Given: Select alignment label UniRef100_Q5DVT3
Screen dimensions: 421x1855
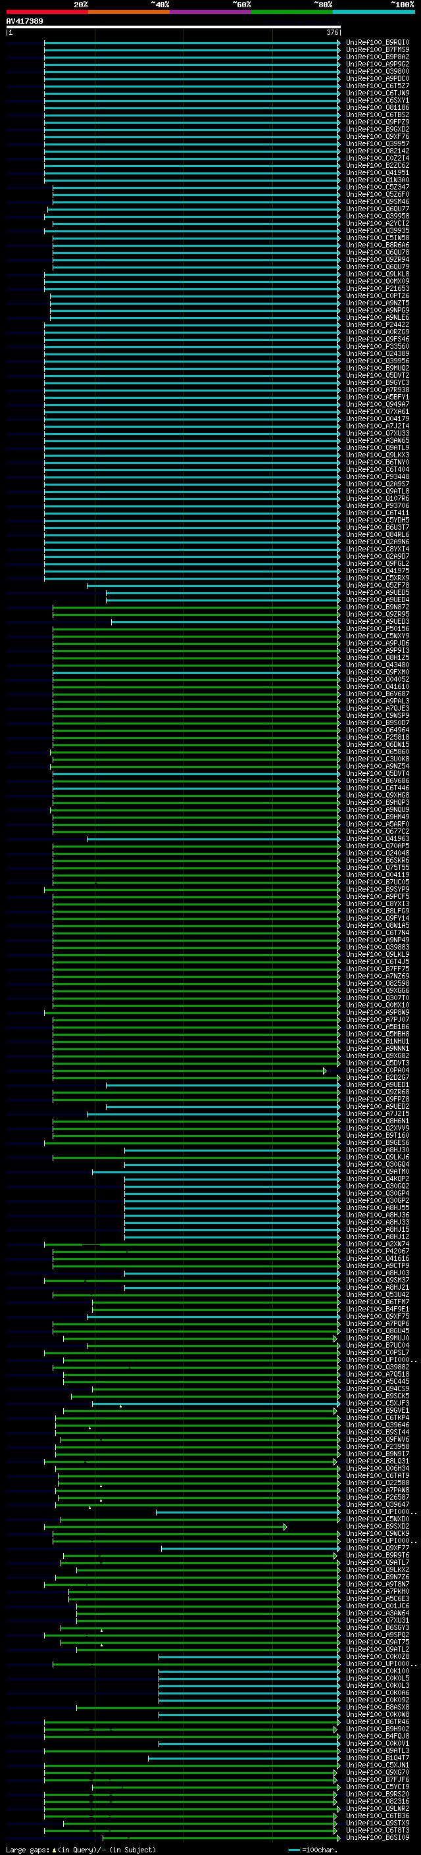Looking at the screenshot, I should pyautogui.click(x=378, y=1063).
